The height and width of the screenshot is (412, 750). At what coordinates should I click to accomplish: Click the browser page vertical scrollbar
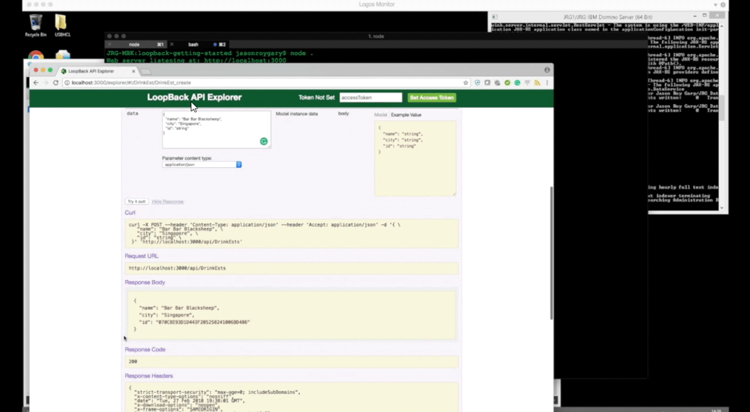coord(551,252)
